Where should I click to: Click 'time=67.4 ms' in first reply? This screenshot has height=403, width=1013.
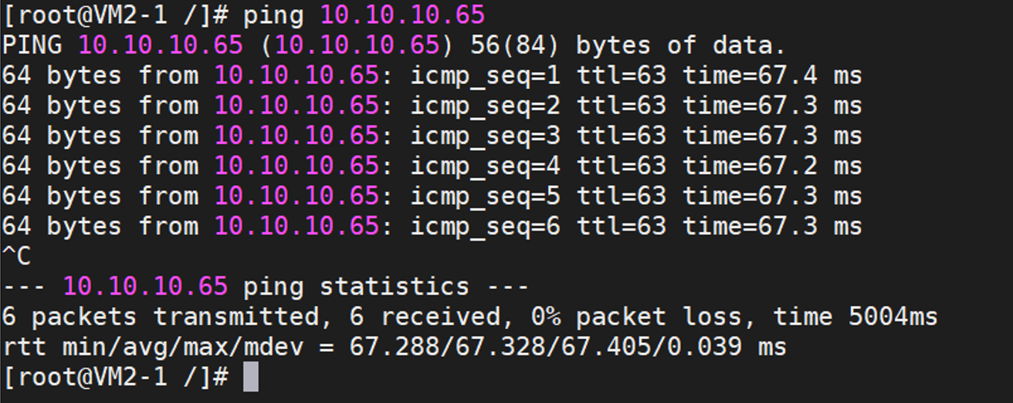point(772,76)
